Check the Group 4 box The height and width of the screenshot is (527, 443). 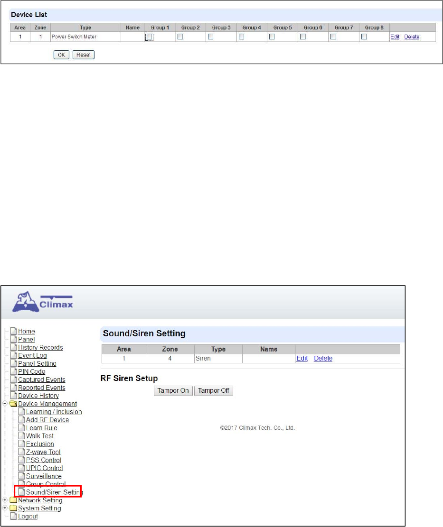coord(241,37)
